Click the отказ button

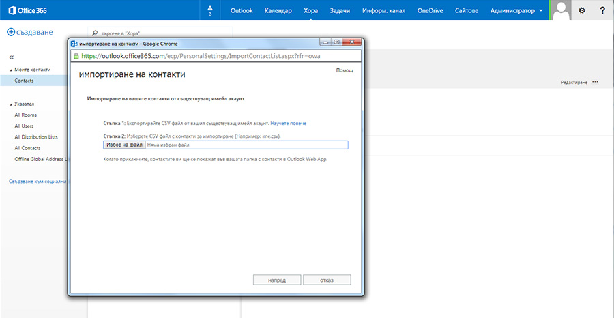pos(327,280)
